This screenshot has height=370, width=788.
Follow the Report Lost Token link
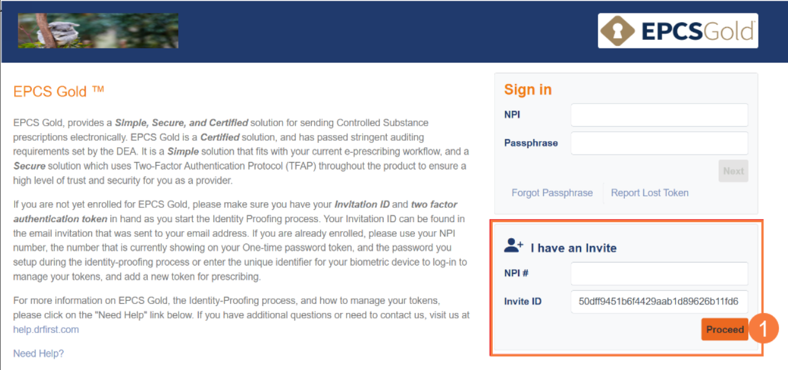click(649, 193)
